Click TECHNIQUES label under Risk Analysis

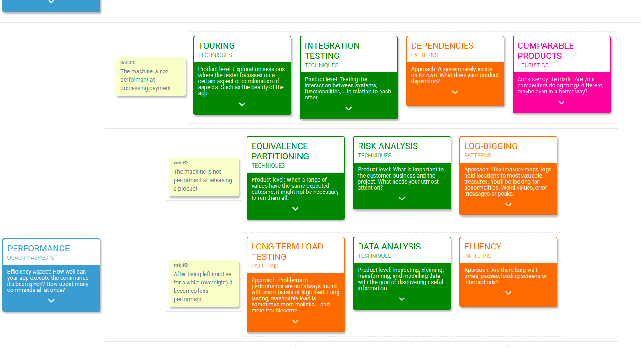[375, 156]
